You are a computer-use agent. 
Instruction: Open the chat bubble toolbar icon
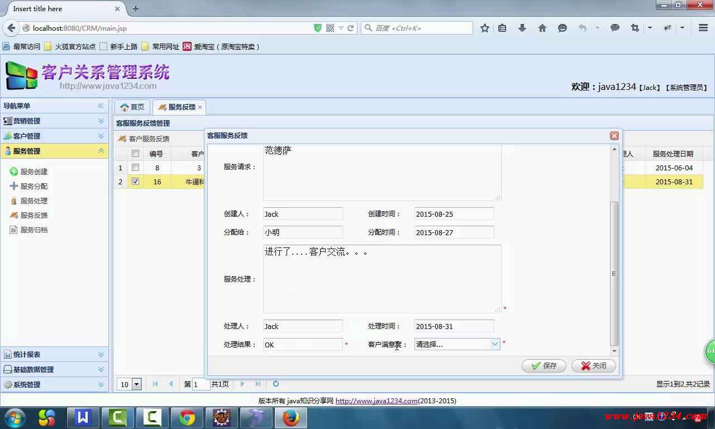615,28
